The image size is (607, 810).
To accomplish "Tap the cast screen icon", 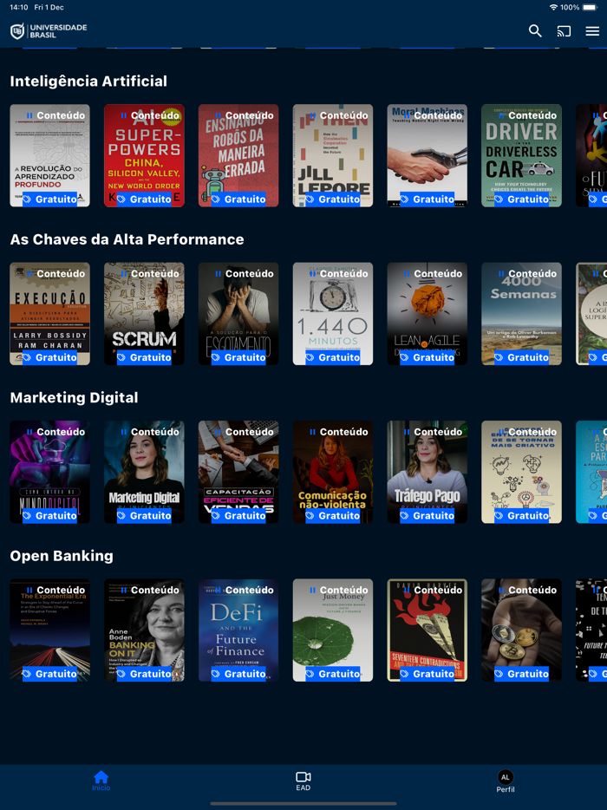I will coord(564,31).
